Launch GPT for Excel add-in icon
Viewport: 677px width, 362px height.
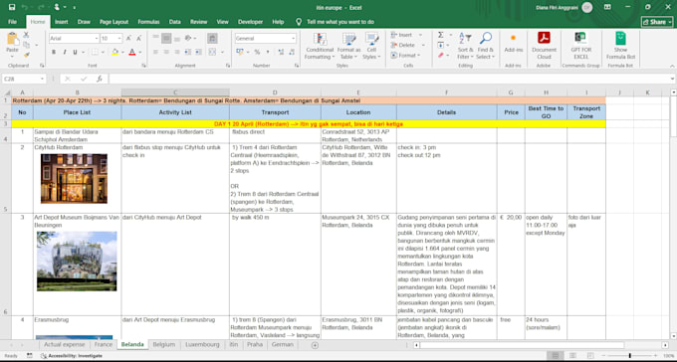[x=580, y=38]
